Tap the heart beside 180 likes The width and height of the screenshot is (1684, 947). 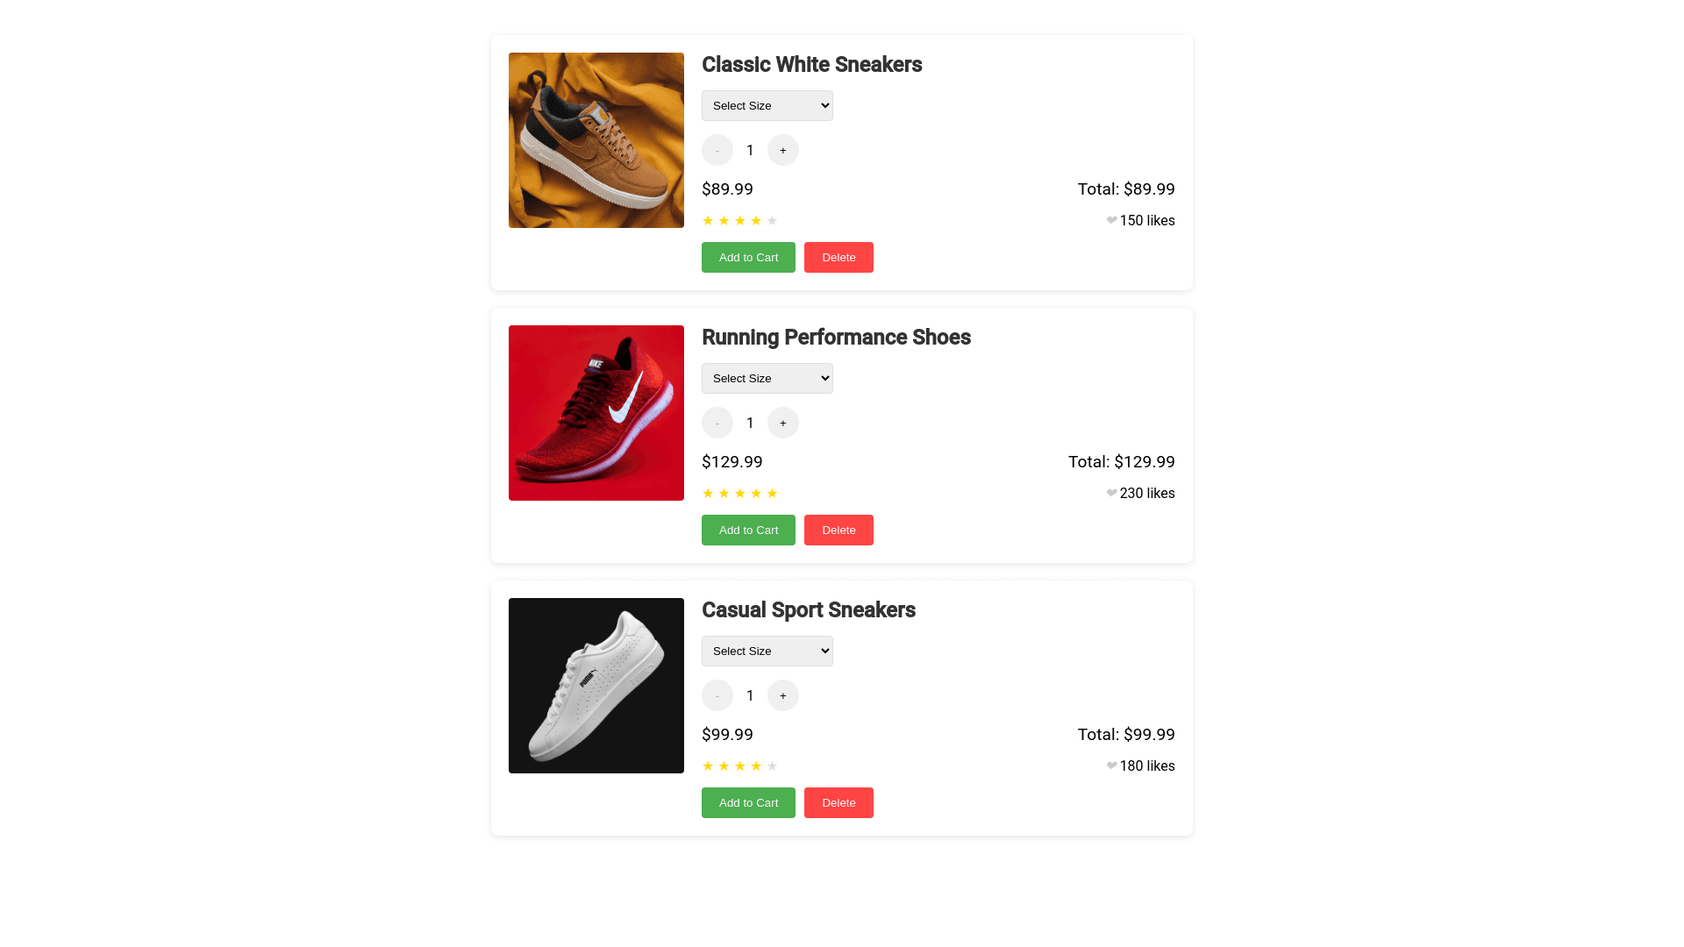(1111, 765)
